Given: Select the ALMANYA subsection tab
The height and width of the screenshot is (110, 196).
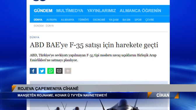Looking at the screenshot, I should click(67, 20).
